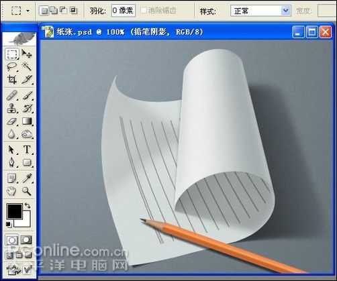
Task: Set Subtract from Selection mode
Action: pos(64,11)
